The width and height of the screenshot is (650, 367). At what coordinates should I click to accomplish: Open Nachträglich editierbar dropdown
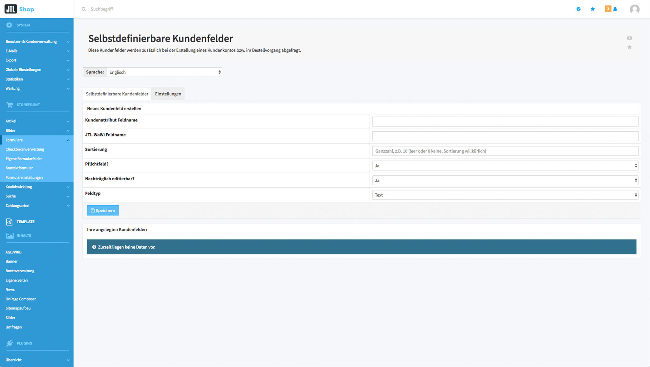tap(505, 180)
